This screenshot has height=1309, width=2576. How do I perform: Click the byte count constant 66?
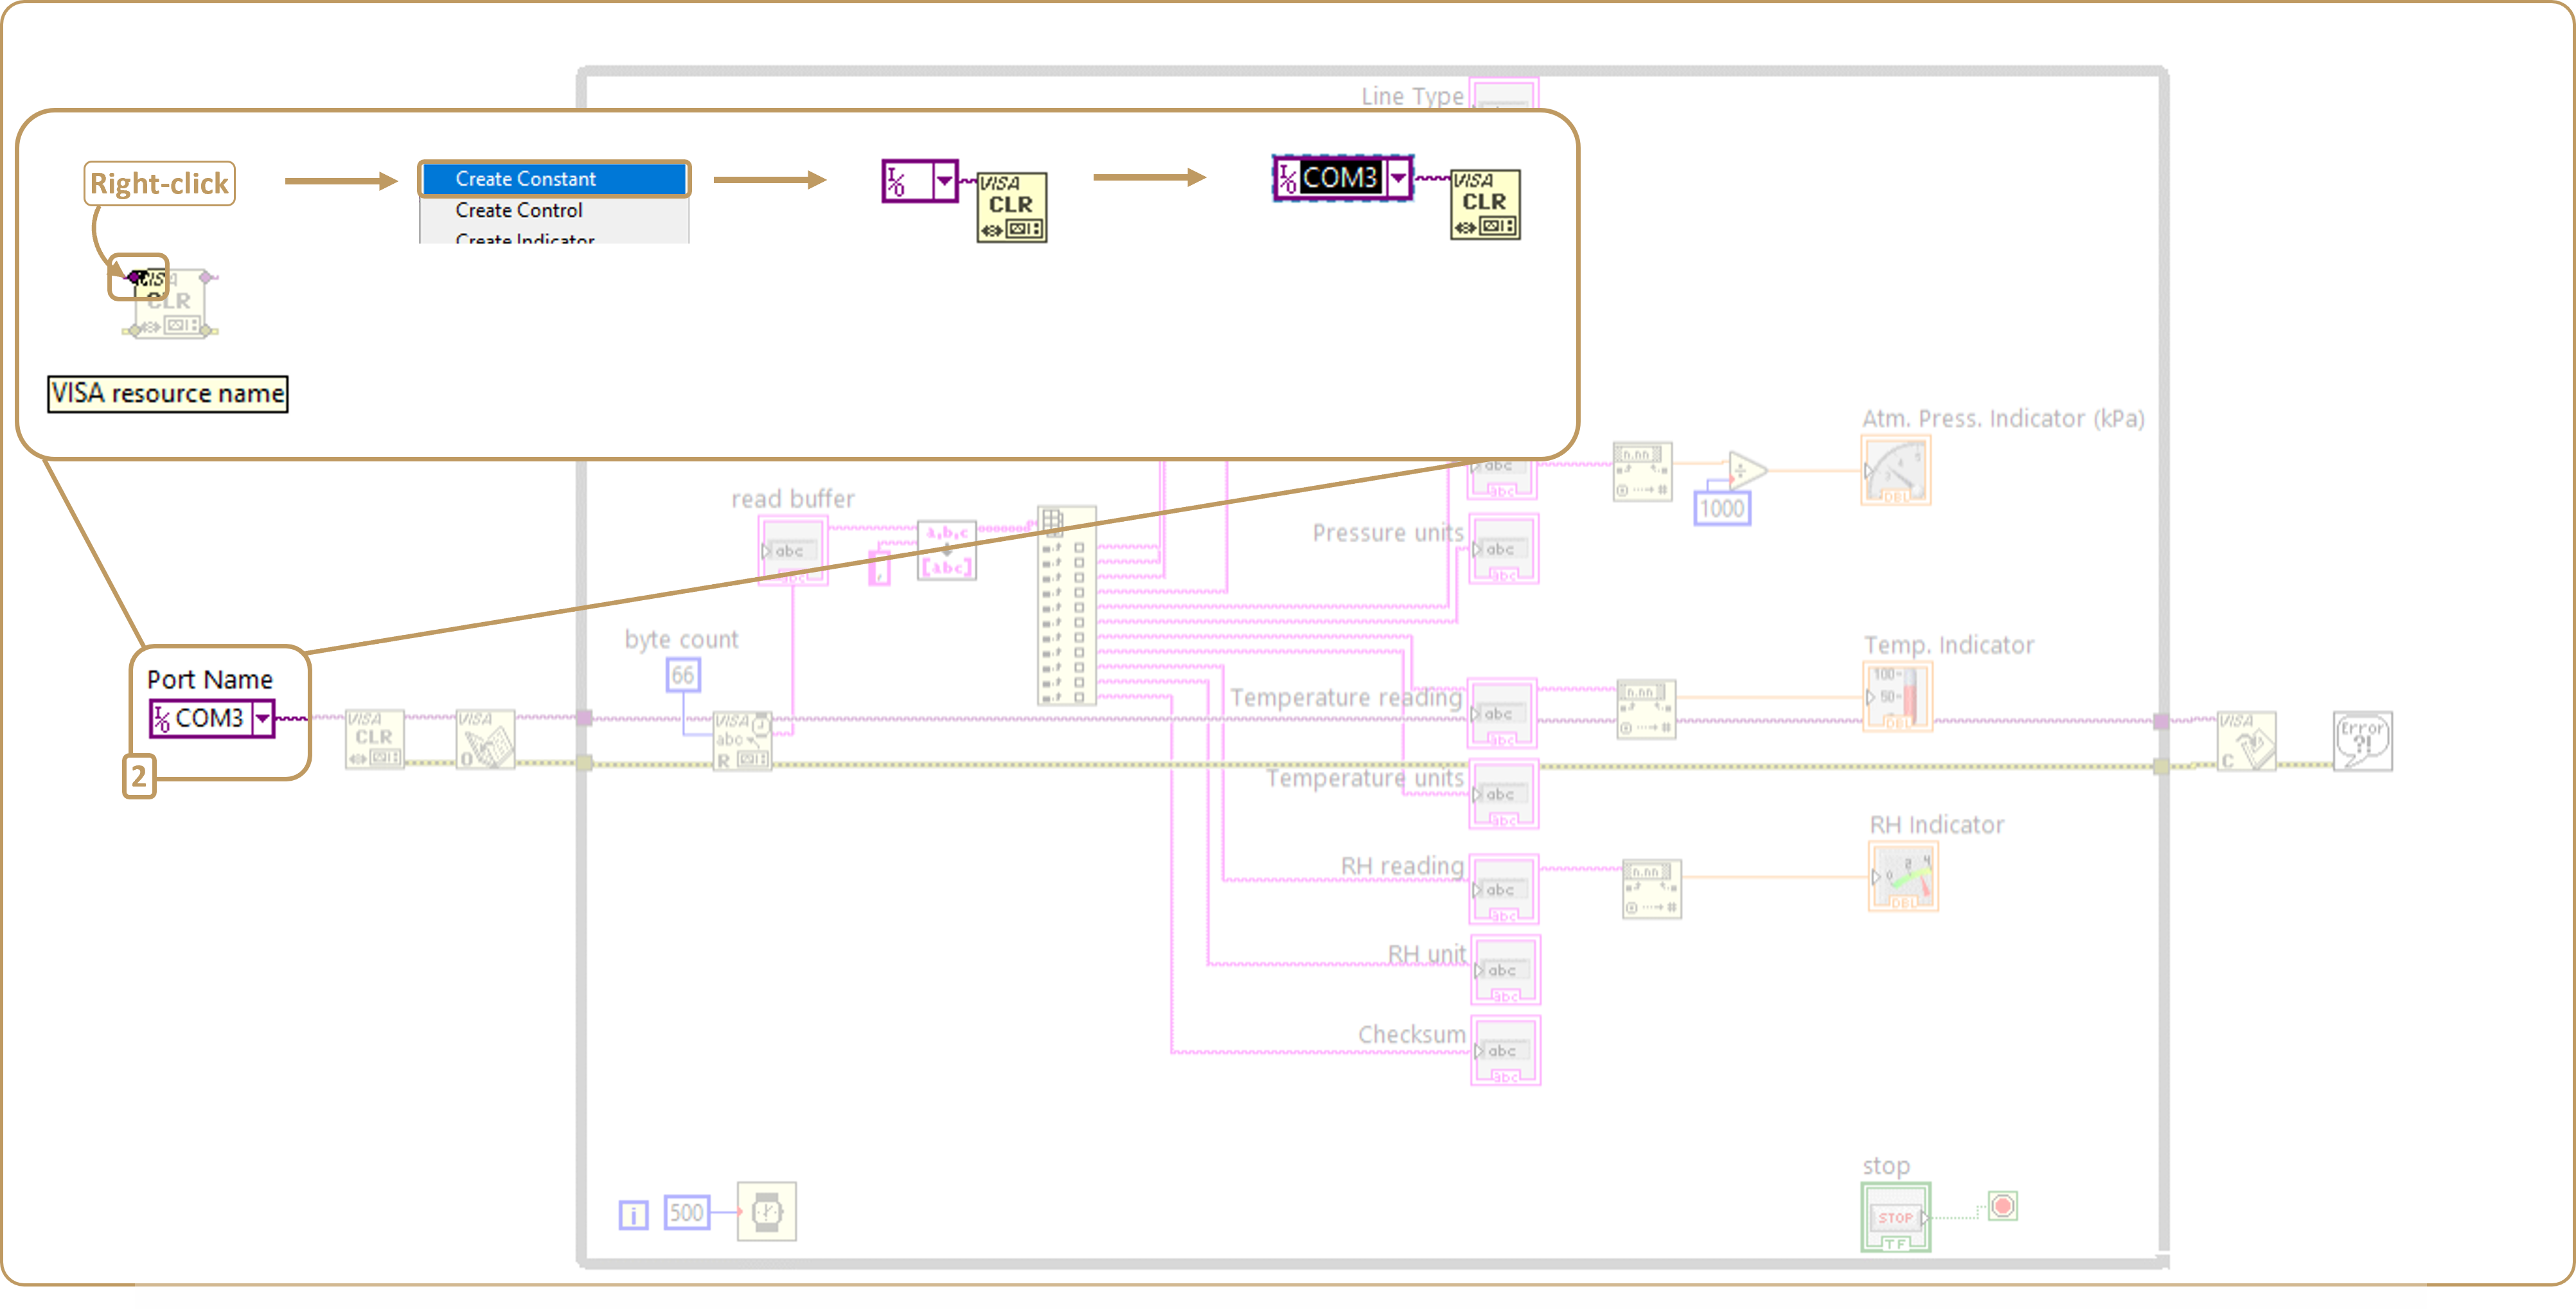[x=683, y=676]
